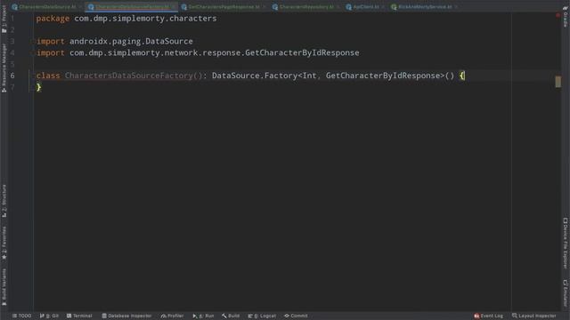This screenshot has width=570, height=320.
Task: Show the Run tool window
Action: point(203,316)
